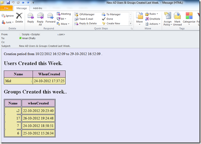Select recipient name Aman Dhally
The image size is (201, 144).
tap(29, 38)
